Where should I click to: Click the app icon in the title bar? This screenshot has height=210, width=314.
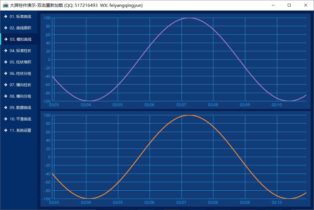[5, 5]
